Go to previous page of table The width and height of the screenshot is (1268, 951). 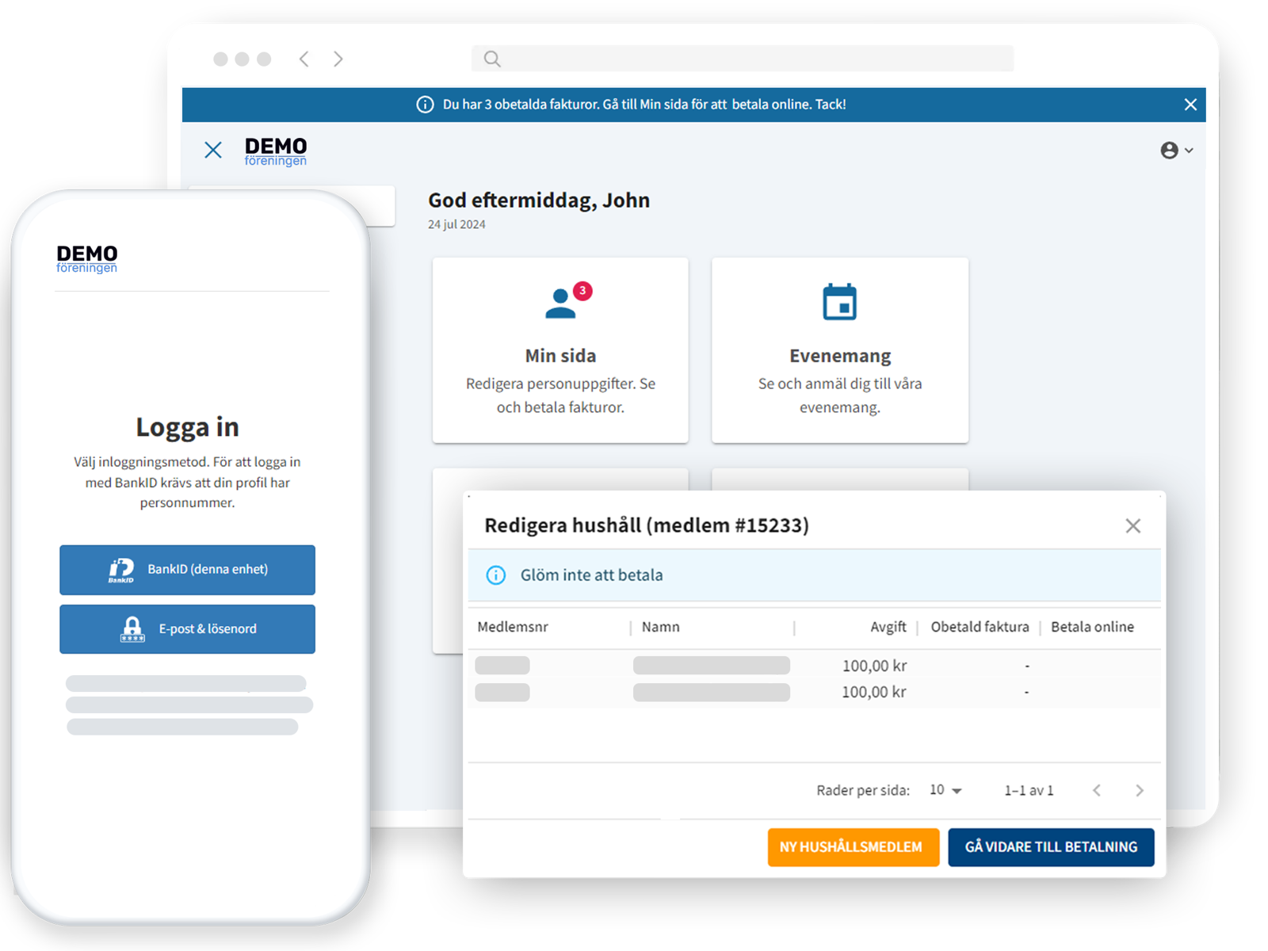(x=1097, y=790)
